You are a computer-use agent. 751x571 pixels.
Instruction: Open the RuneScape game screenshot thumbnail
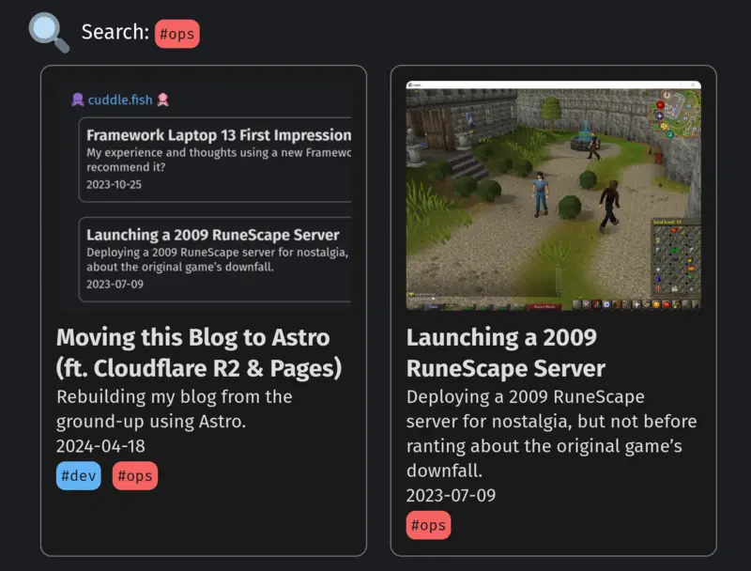click(x=553, y=196)
